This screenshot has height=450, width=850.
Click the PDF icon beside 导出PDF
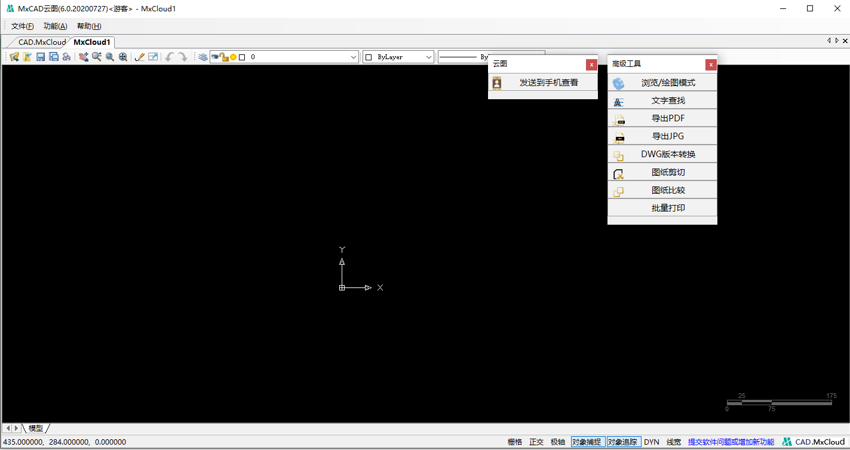tap(618, 120)
